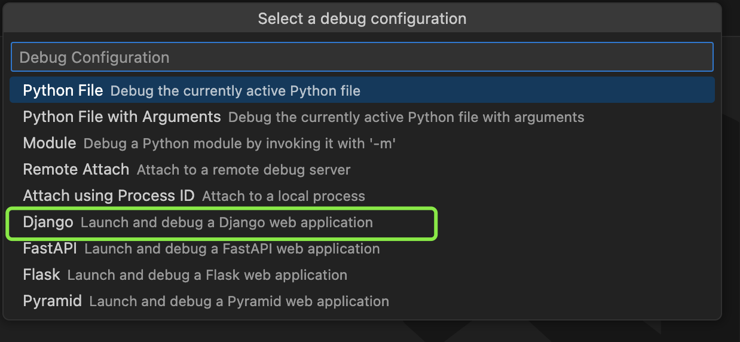
Task: Click 'Launch and debug a FastAPI web application'
Action: tap(232, 249)
